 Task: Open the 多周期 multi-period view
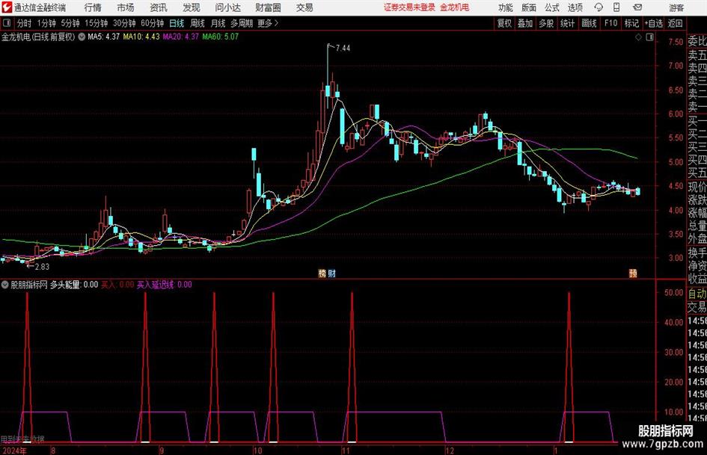[242, 23]
